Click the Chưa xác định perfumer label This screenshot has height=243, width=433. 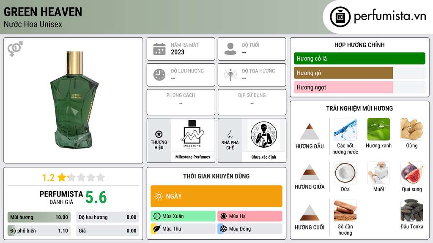click(264, 157)
